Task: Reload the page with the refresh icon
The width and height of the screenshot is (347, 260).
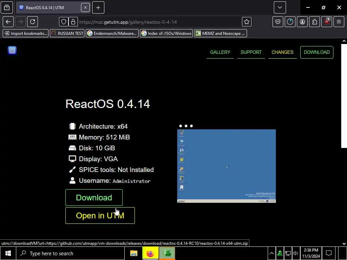Action: click(x=33, y=22)
